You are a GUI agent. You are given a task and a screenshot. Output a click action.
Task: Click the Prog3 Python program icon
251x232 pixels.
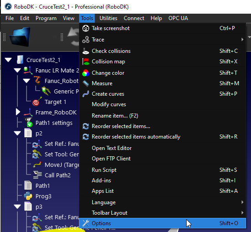click(28, 196)
